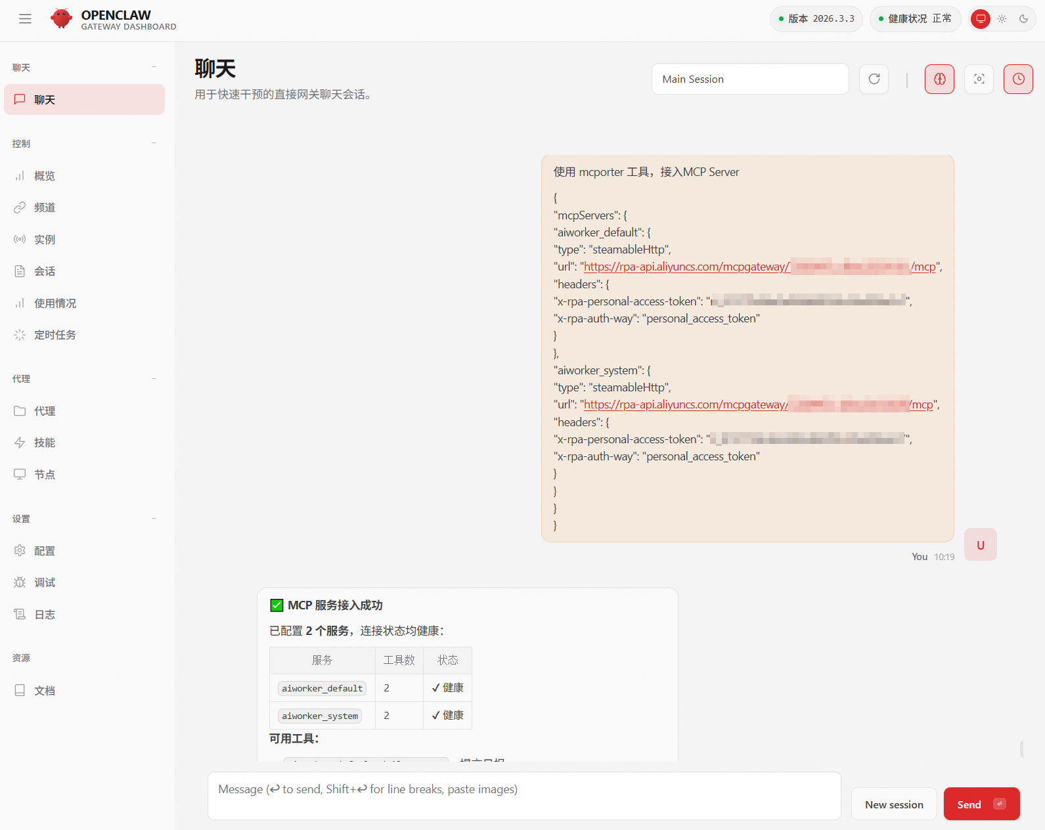Screen dimensions: 1045x830
Task: Click the chat scrollbar thumb
Action: tap(1021, 749)
